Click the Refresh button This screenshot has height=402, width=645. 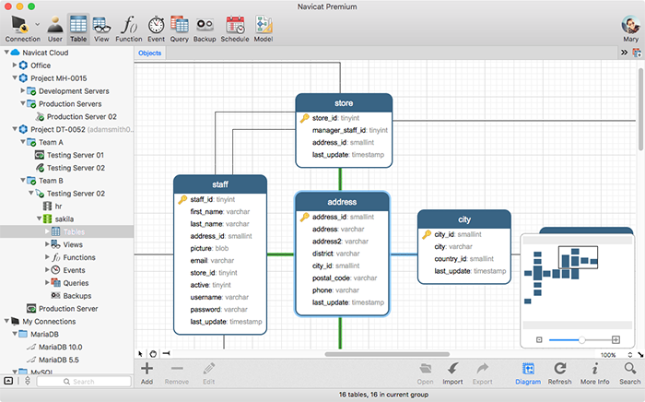[x=560, y=373]
